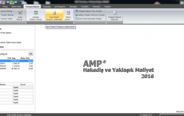This screenshot has width=184, height=116.
Task: Open the İş Programı tab
Action: (x=59, y=6)
